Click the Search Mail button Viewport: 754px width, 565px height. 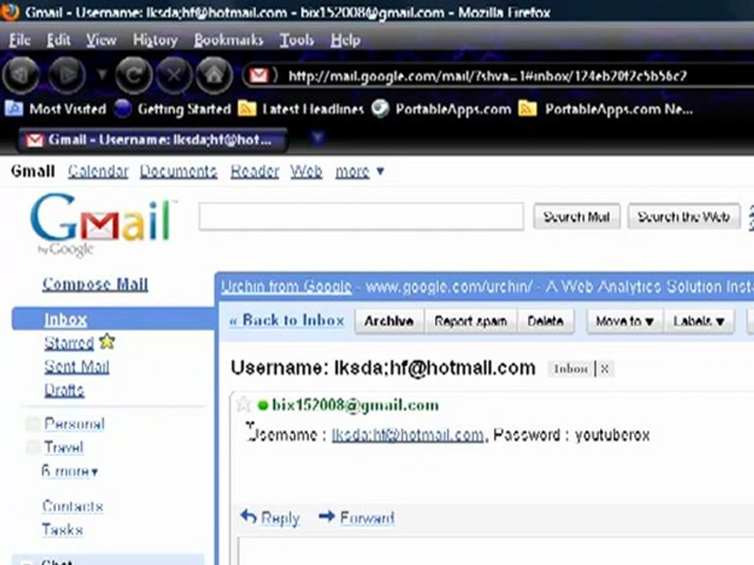coord(576,217)
